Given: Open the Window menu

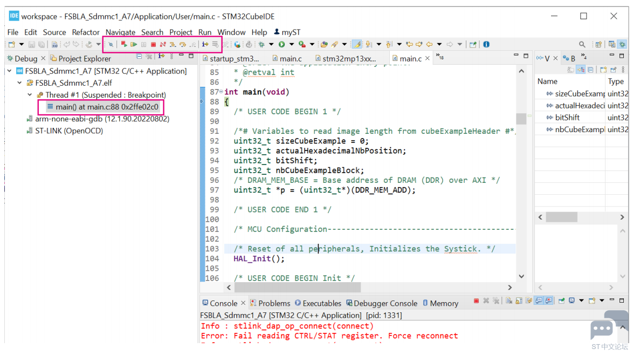Looking at the screenshot, I should 231,32.
